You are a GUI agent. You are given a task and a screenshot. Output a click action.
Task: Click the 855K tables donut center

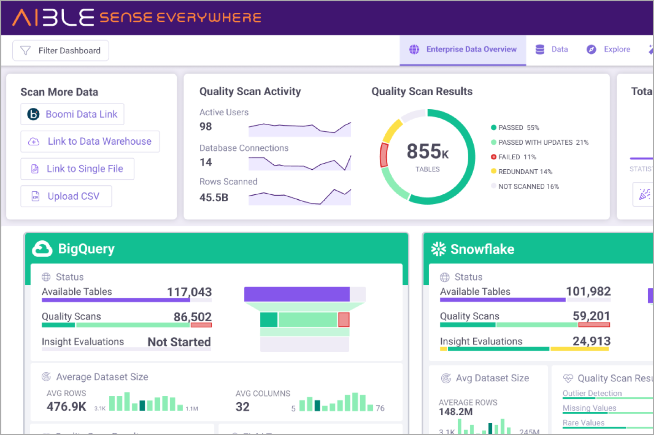coord(428,157)
